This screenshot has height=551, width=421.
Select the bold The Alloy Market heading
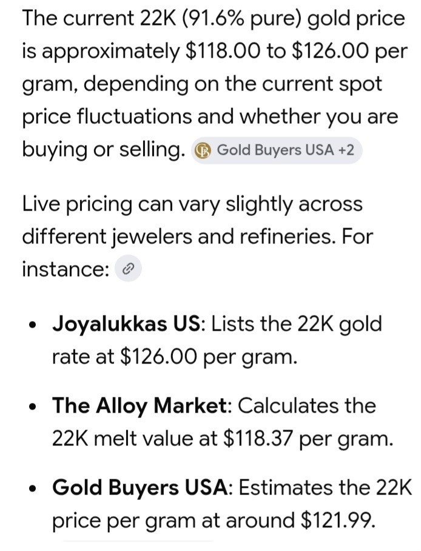[x=140, y=405]
